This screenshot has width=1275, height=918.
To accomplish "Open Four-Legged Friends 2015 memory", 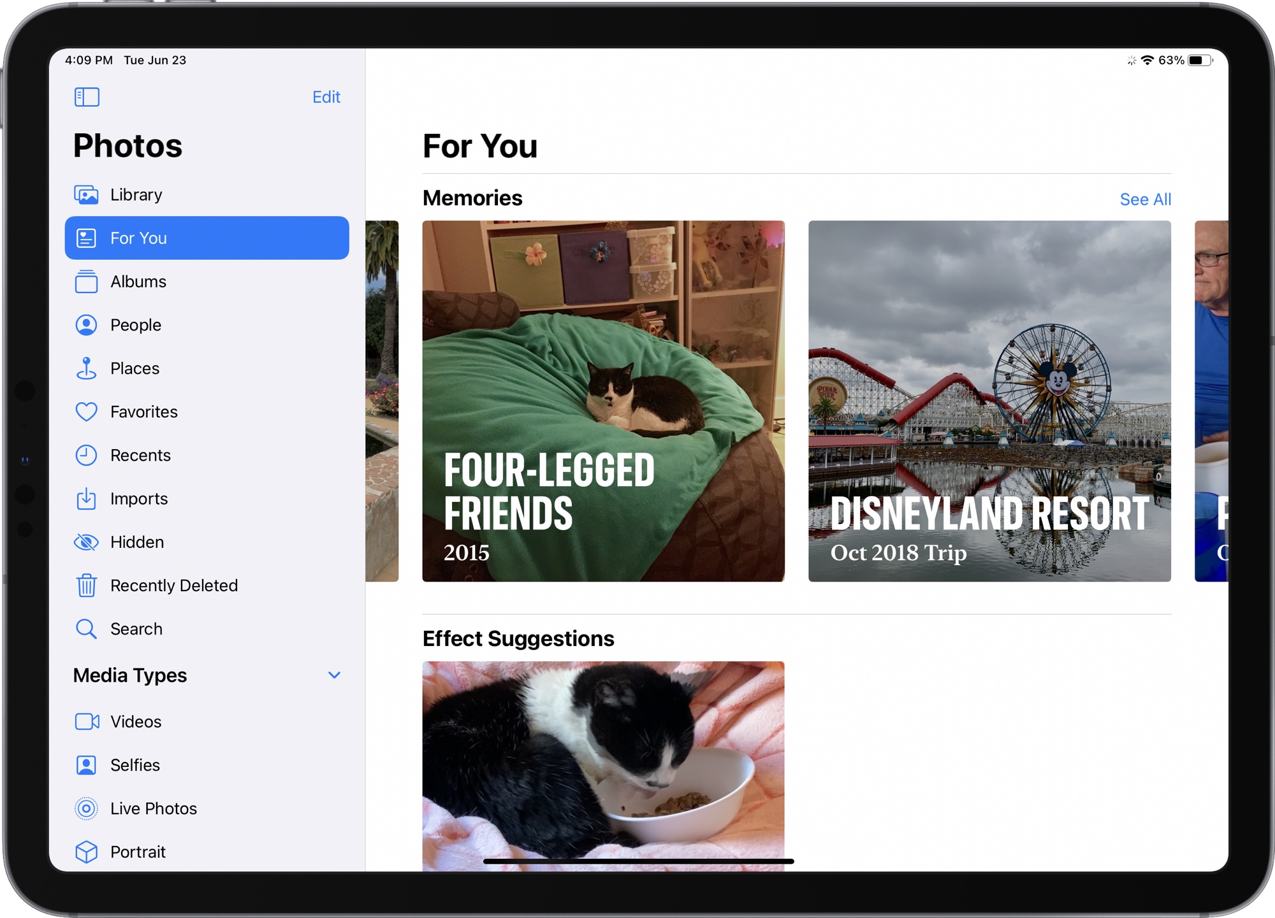I will (x=603, y=401).
